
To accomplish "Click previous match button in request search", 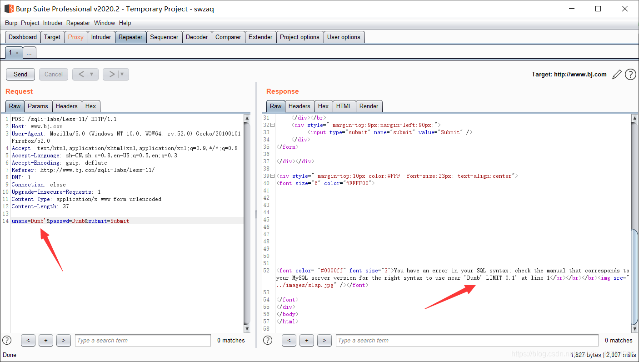I will [28, 340].
